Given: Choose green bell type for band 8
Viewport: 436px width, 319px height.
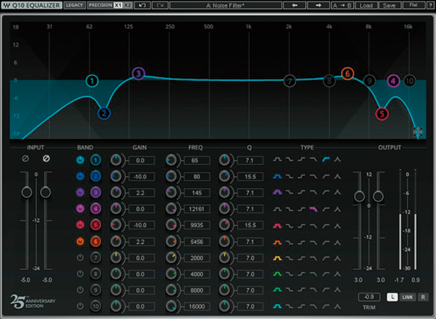Looking at the screenshot, I should (x=277, y=274).
